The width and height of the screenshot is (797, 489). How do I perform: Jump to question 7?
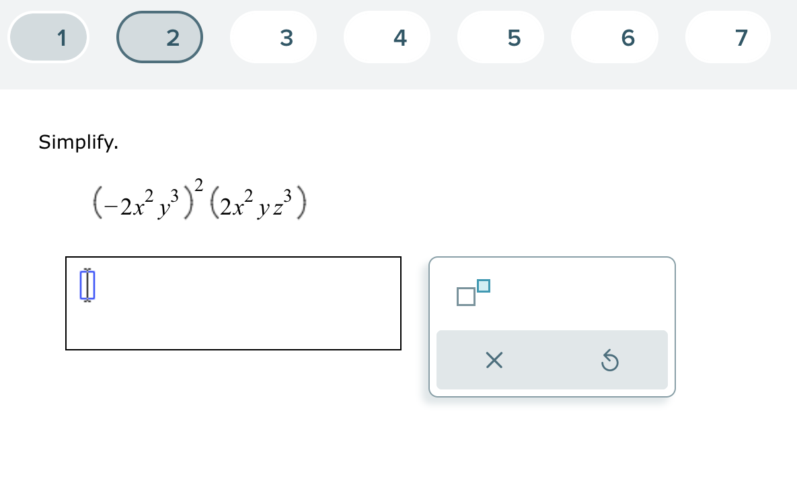click(x=741, y=37)
